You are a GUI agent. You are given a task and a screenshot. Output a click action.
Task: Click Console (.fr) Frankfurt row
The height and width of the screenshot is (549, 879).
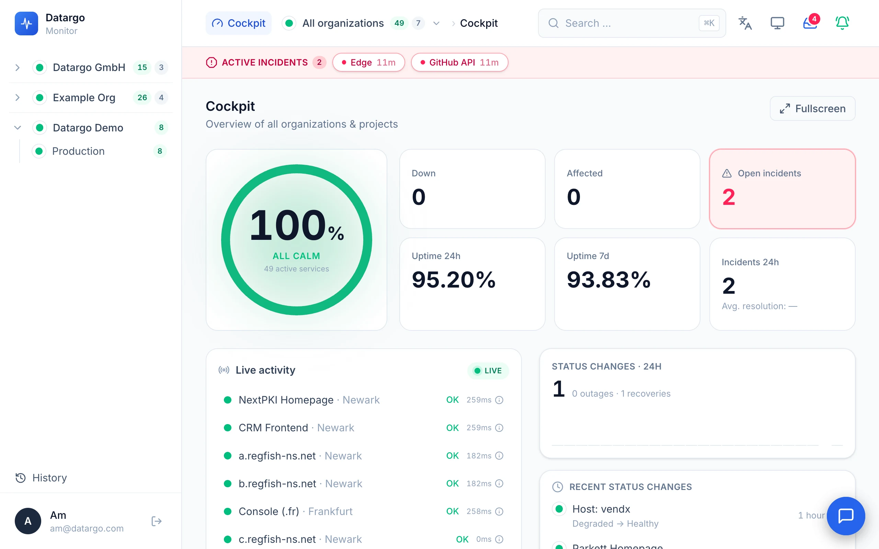pos(363,511)
